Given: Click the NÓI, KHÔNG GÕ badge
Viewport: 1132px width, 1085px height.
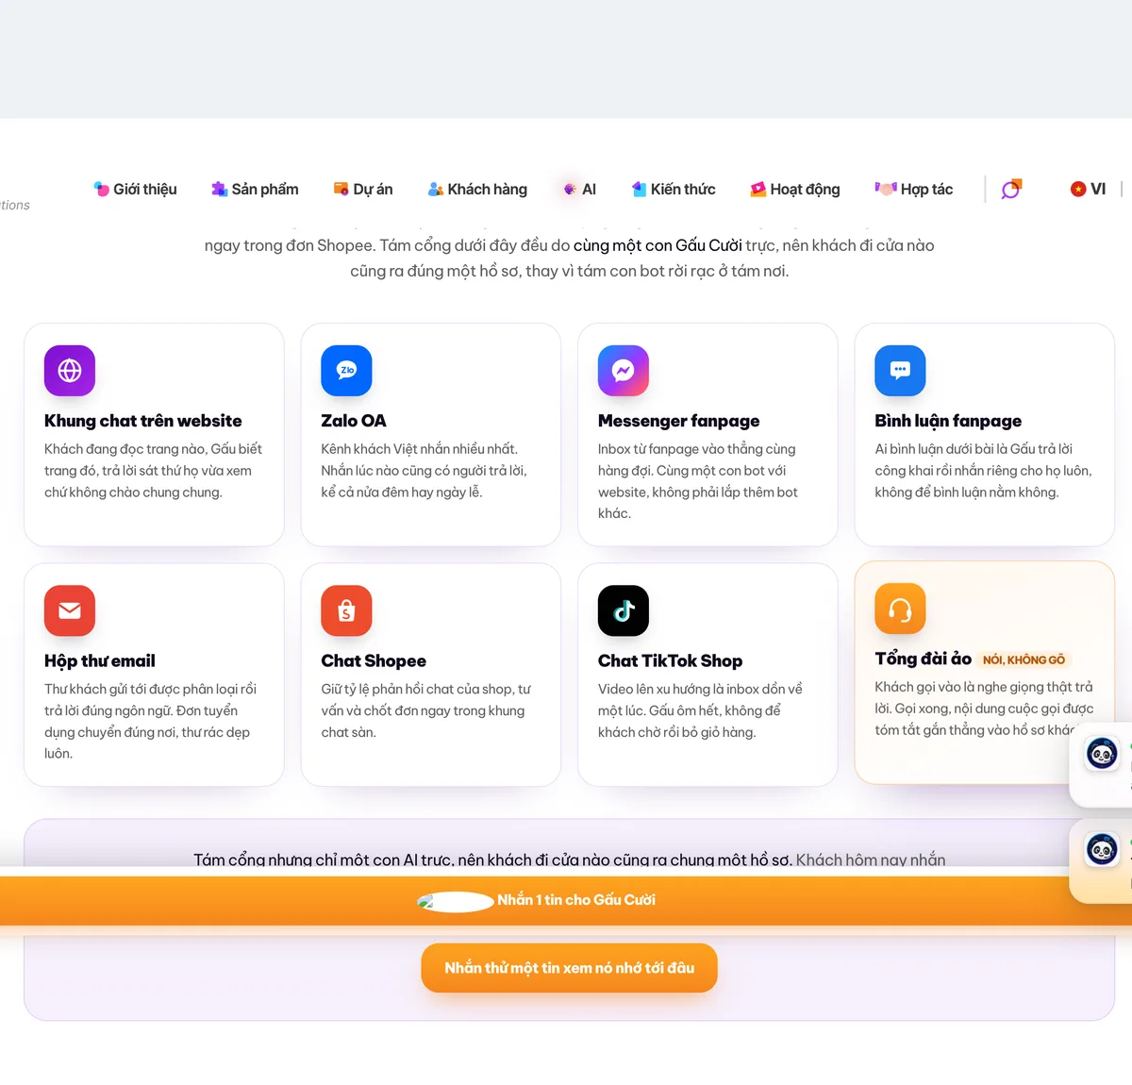Looking at the screenshot, I should click(x=1024, y=659).
